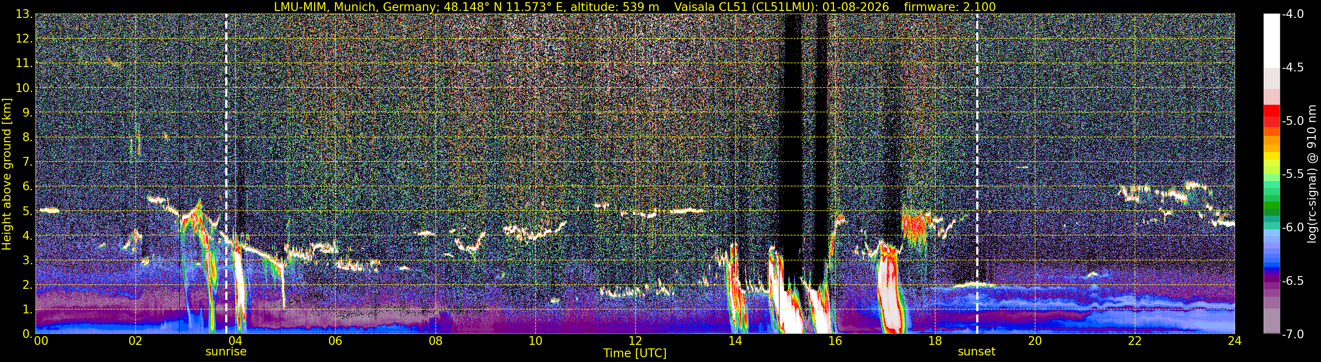Viewport: 1321px width, 362px height.
Task: Click the height axis tick '12.'
Action: pos(25,39)
